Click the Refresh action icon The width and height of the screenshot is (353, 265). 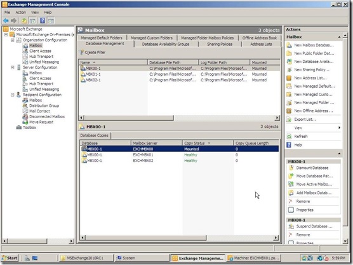point(289,137)
